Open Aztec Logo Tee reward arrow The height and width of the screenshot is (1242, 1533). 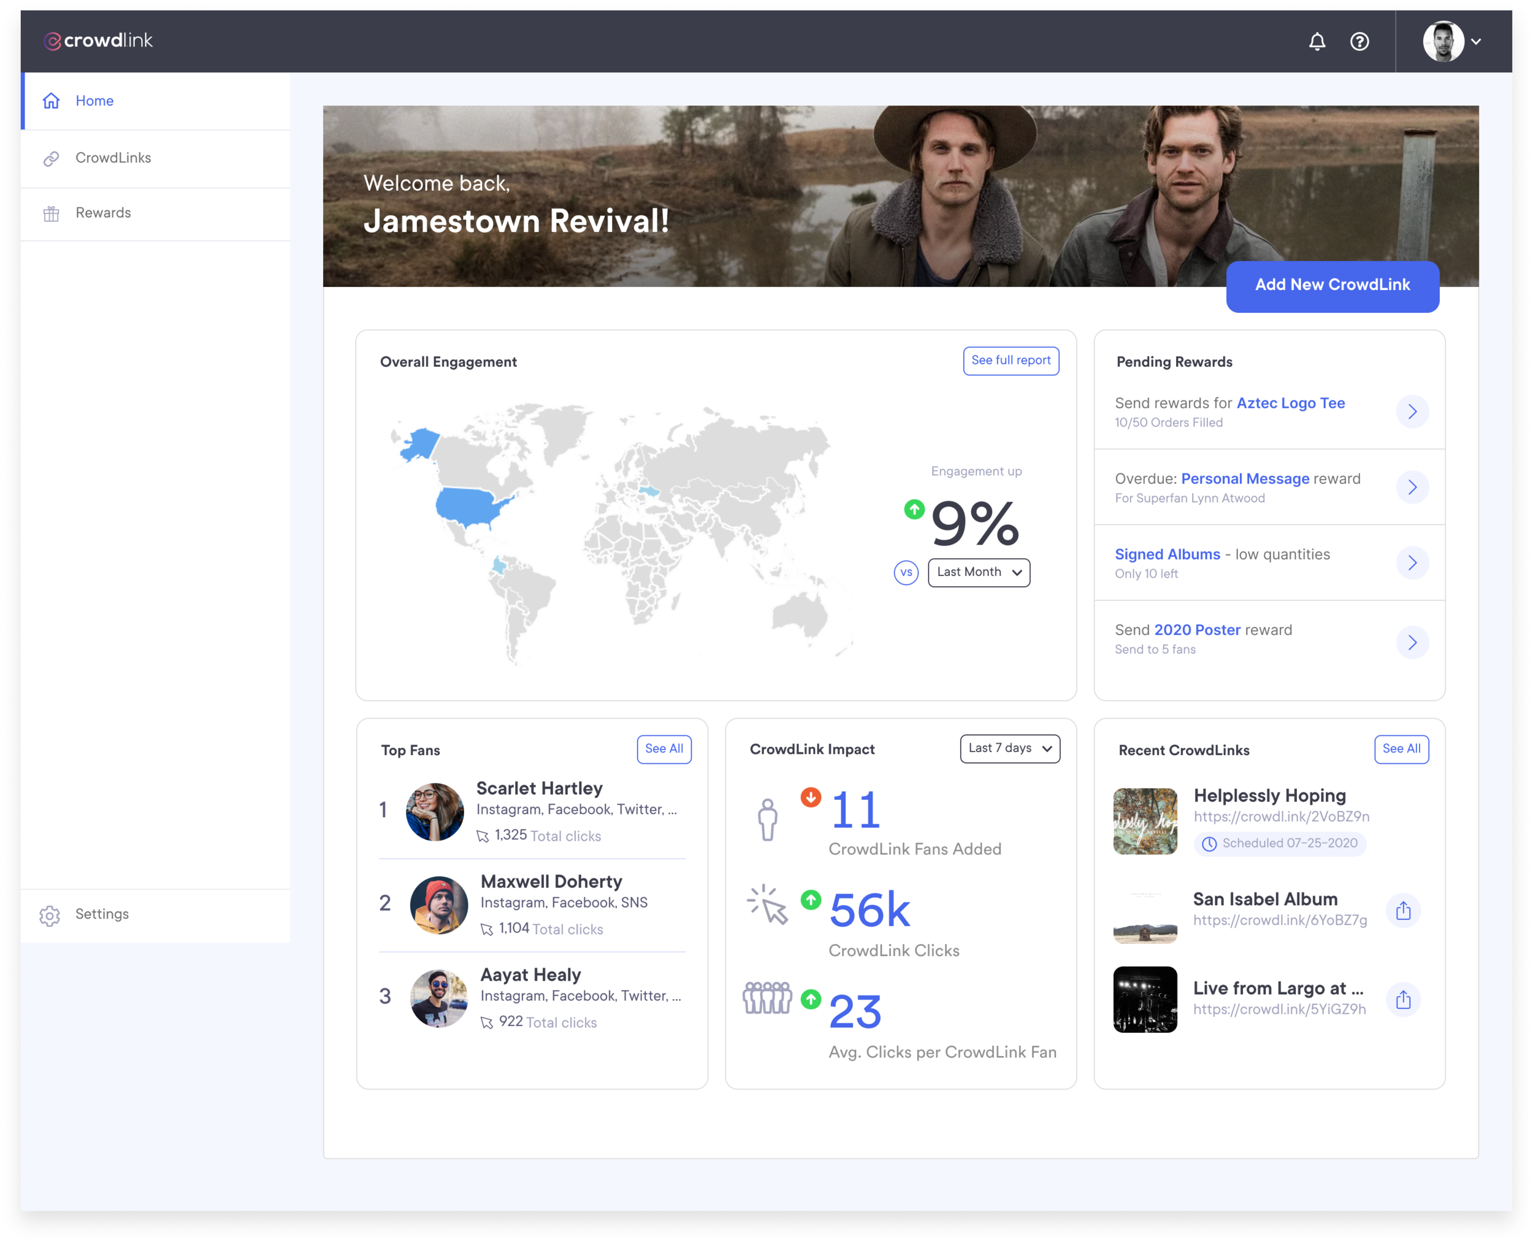click(1412, 412)
